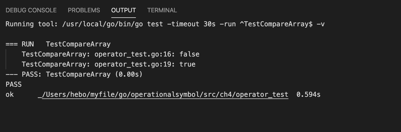Switch to the DEBUG CONSOLE tab
This screenshot has width=401, height=132.
click(x=31, y=10)
